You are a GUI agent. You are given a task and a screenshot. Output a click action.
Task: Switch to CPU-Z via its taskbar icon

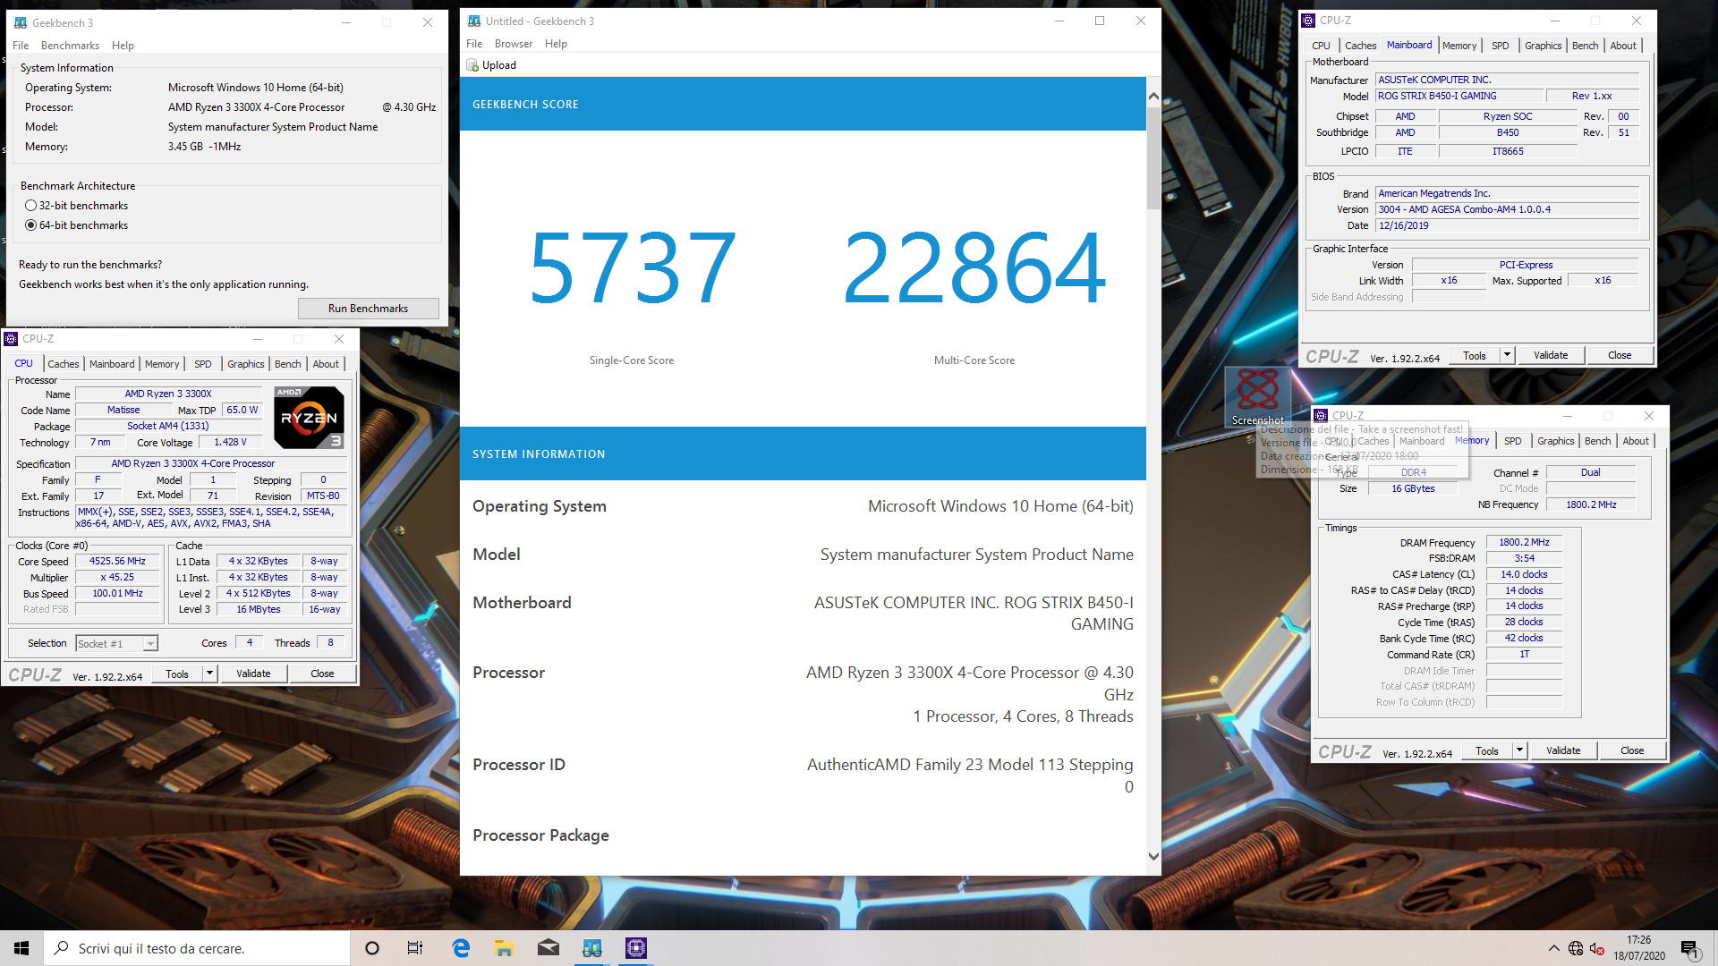click(636, 948)
